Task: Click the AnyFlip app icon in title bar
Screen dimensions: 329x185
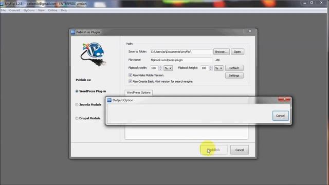Action: pyautogui.click(x=2, y=4)
